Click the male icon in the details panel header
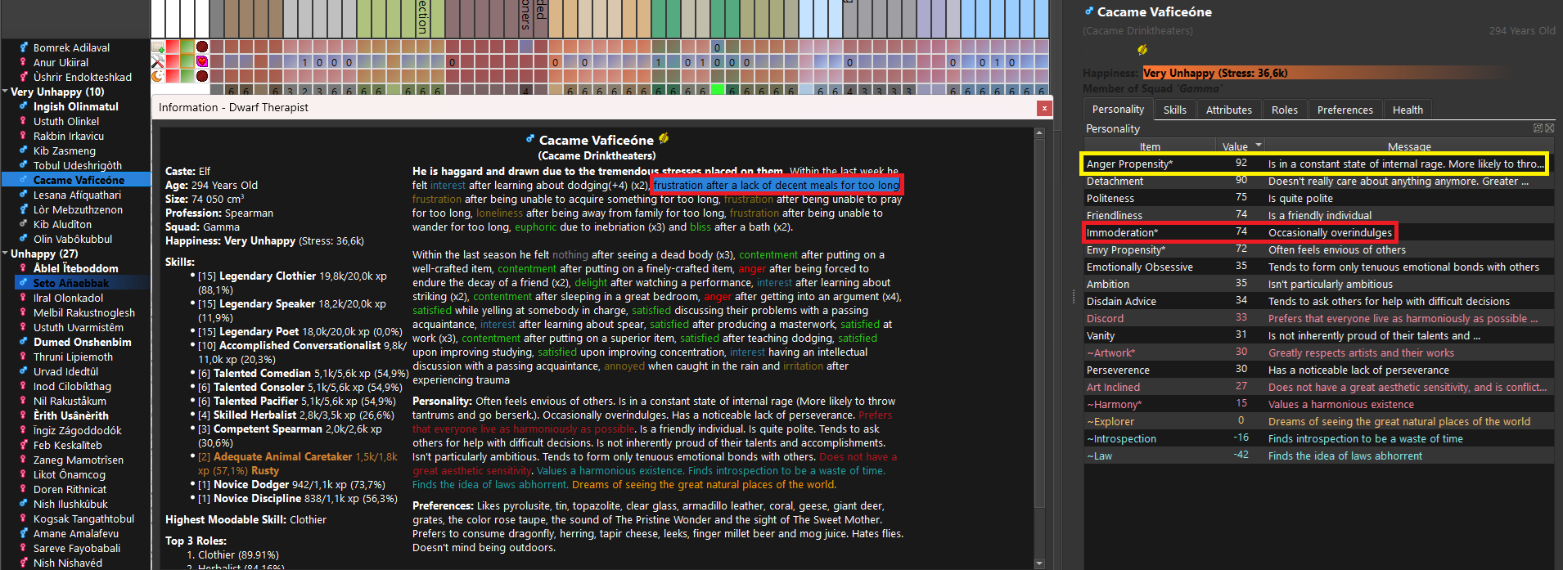Image resolution: width=1563 pixels, height=570 pixels. pos(1088,11)
